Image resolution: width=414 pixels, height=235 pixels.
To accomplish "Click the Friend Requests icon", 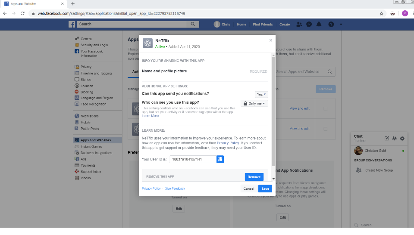I will point(299,25).
